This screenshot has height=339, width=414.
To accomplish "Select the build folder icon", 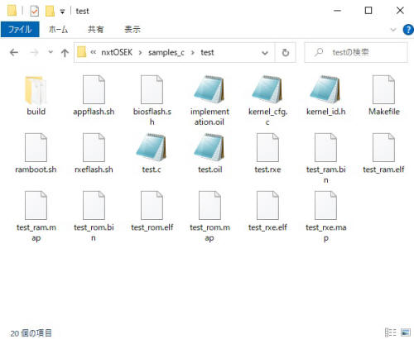I will (36, 90).
